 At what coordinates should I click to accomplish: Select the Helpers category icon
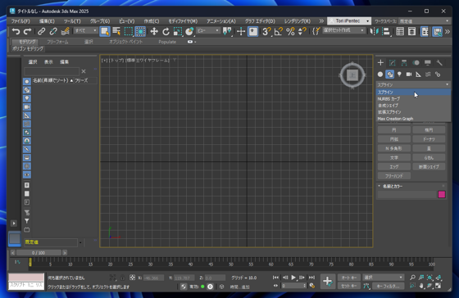(x=419, y=74)
